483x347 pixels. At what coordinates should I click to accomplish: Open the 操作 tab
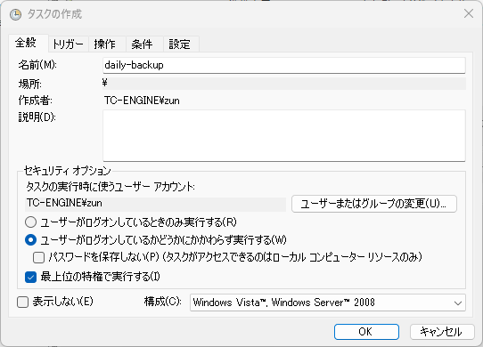107,44
